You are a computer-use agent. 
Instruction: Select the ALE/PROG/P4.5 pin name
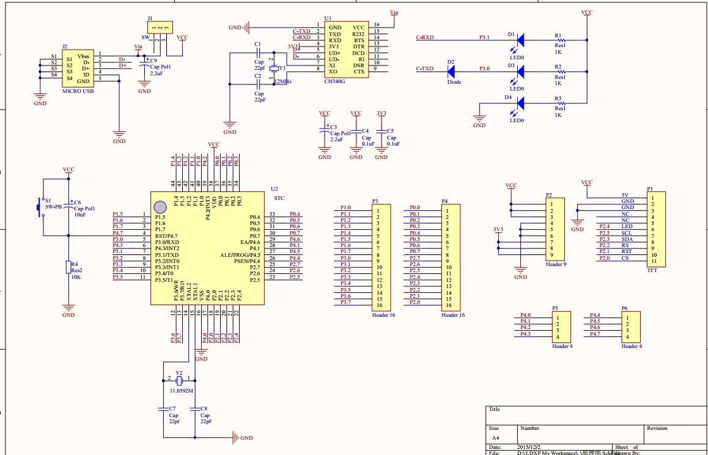[x=240, y=255]
